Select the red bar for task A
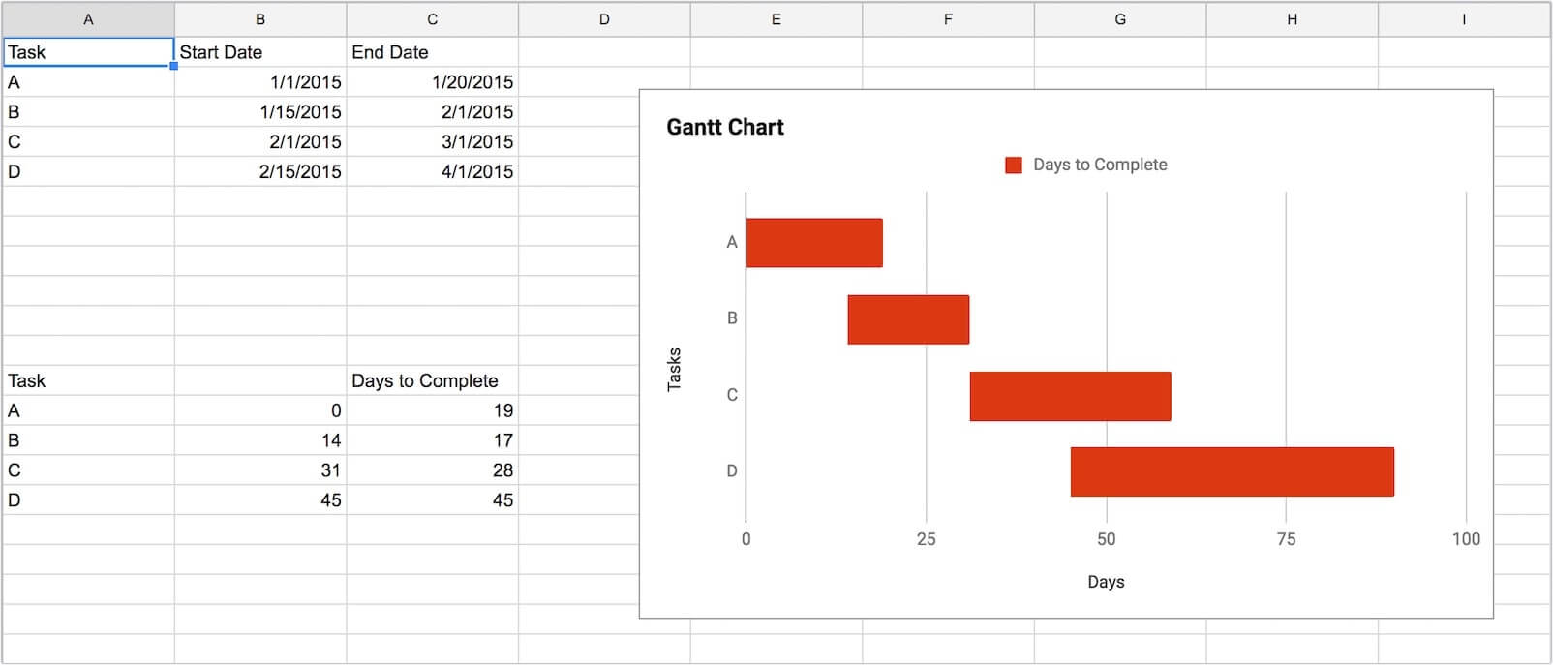Screen dimensions: 1553x665 [814, 243]
